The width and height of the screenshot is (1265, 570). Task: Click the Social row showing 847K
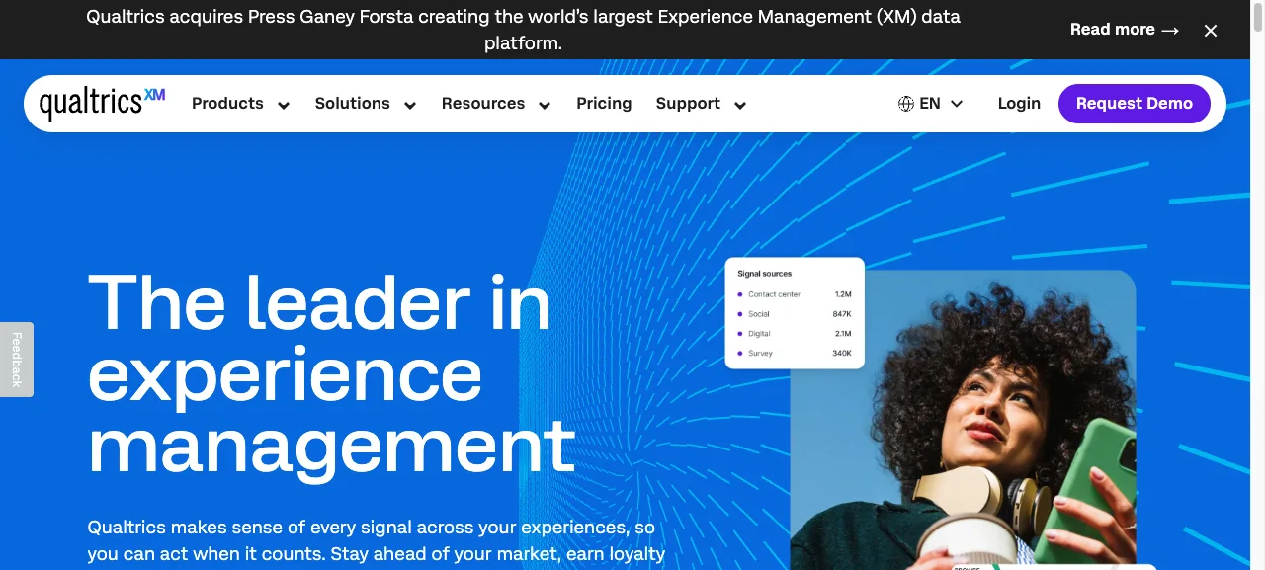coord(795,314)
